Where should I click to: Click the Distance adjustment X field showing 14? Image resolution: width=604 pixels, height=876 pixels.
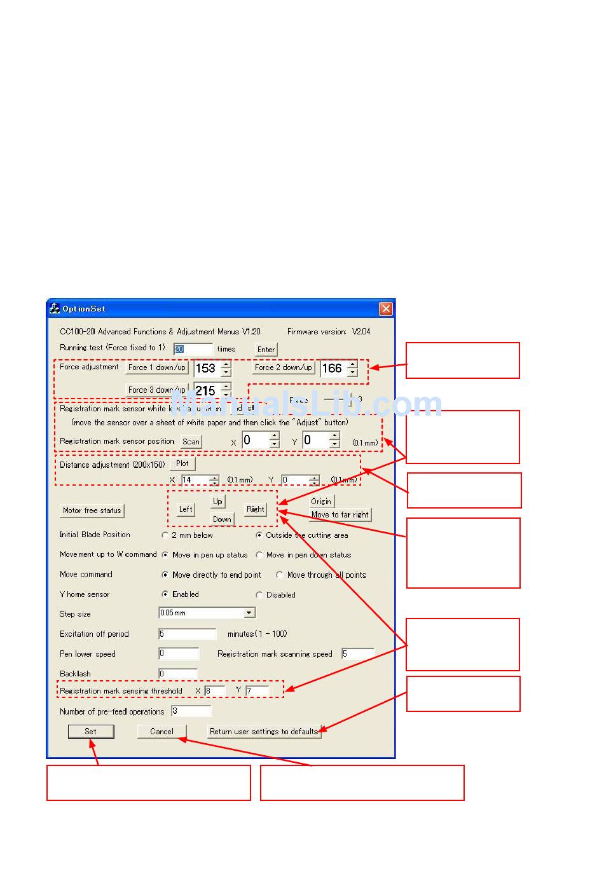(195, 480)
